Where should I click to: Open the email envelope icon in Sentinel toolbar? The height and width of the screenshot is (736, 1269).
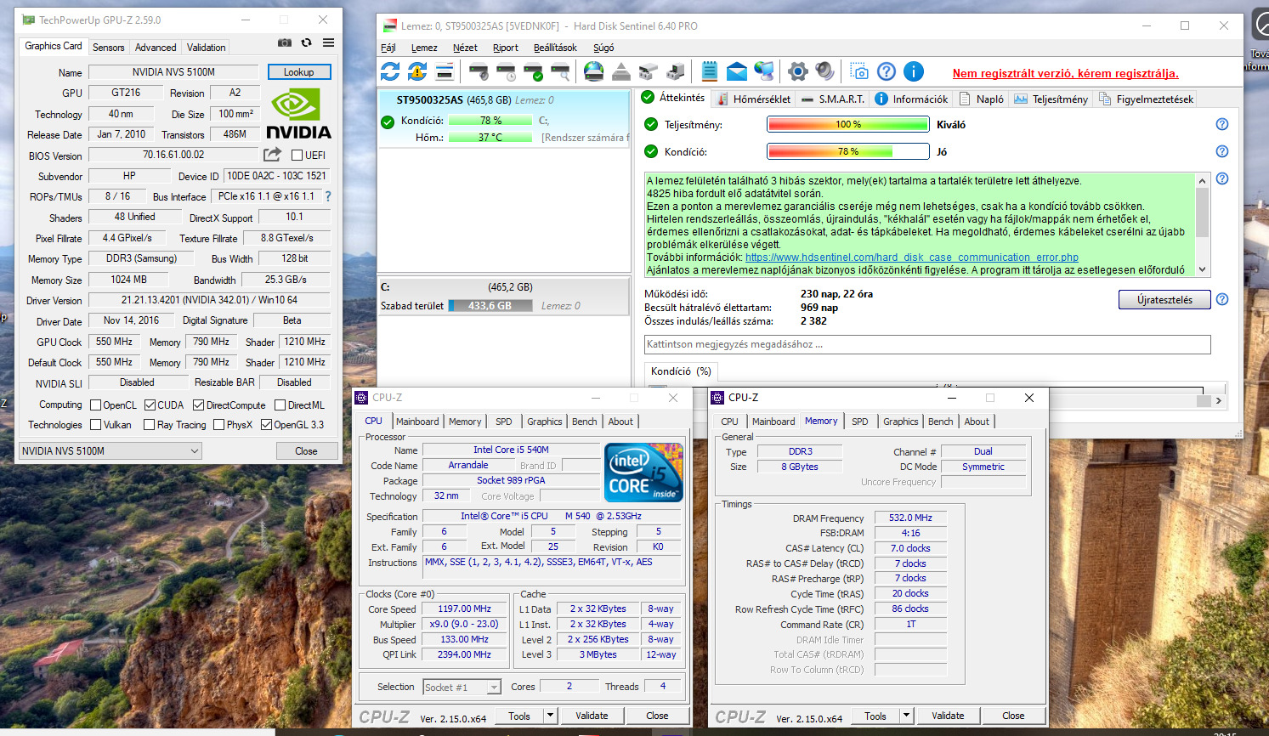click(x=737, y=71)
